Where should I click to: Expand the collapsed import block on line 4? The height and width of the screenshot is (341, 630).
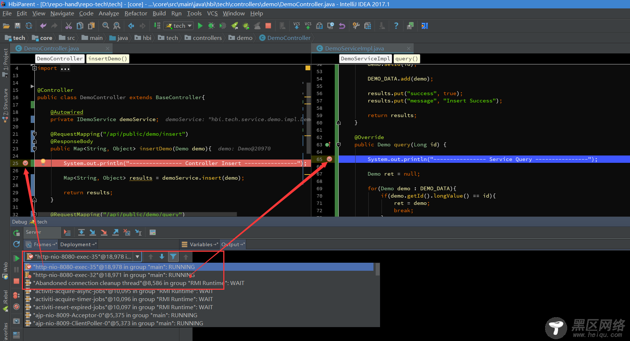click(x=34, y=68)
